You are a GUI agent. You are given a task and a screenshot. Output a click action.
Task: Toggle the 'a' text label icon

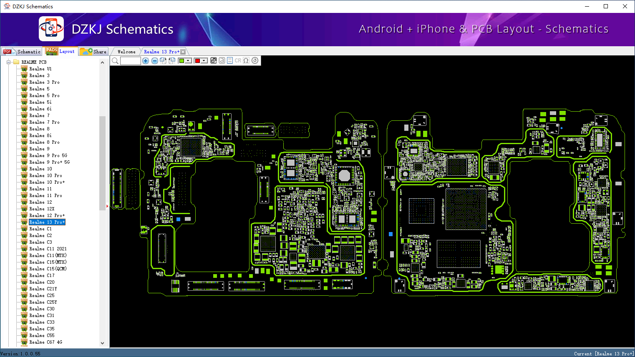coord(222,60)
